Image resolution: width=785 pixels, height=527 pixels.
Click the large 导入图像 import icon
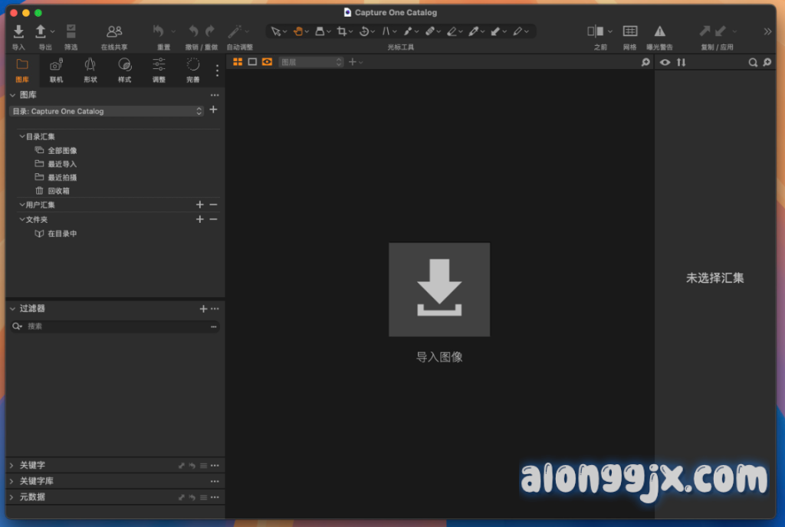(439, 290)
